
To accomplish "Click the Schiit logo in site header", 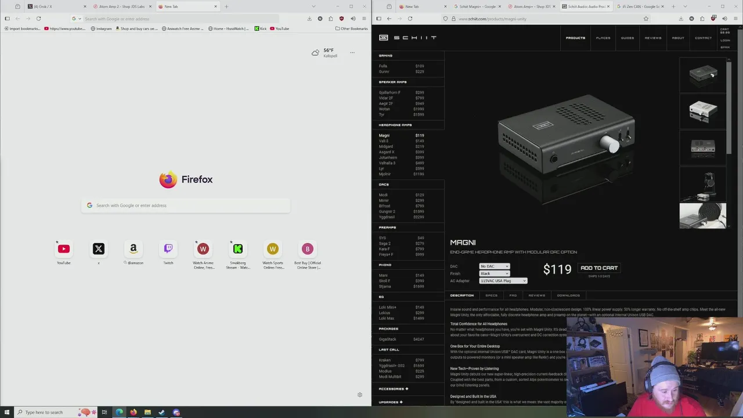I will coord(407,38).
